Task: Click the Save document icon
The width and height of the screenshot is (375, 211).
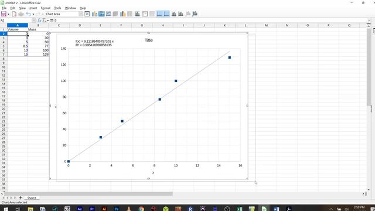Action: click(4, 14)
